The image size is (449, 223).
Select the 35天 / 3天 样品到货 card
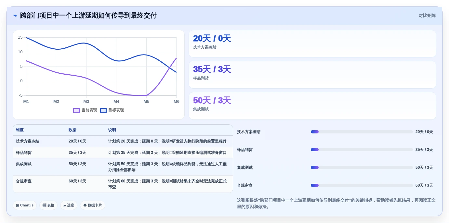(312, 75)
